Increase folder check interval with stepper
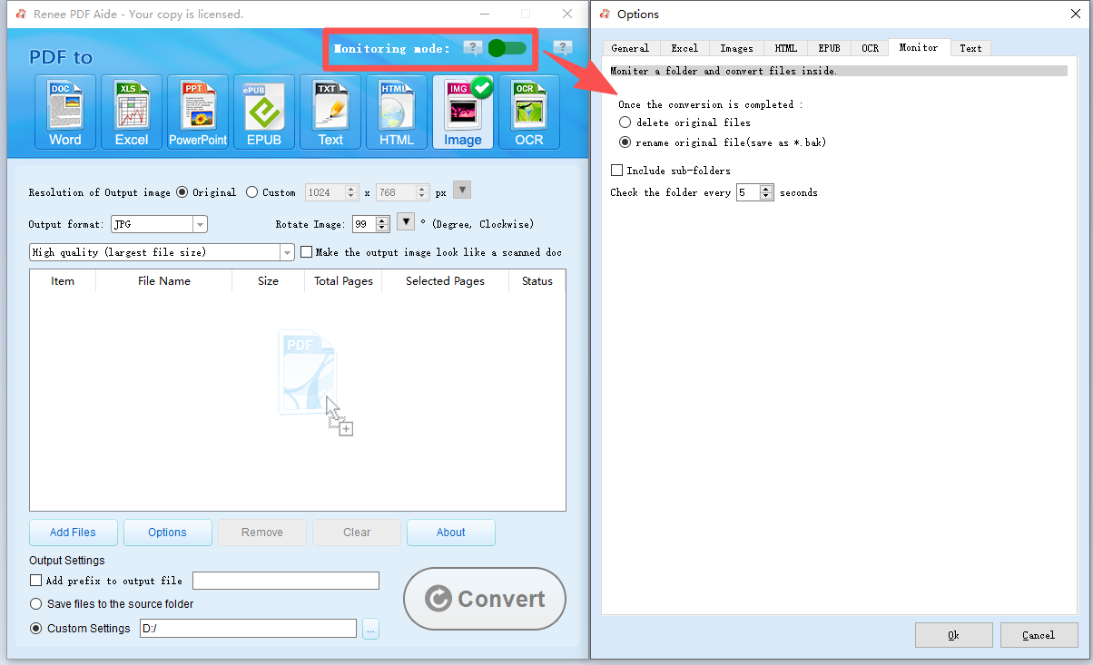The width and height of the screenshot is (1093, 665). pos(765,188)
